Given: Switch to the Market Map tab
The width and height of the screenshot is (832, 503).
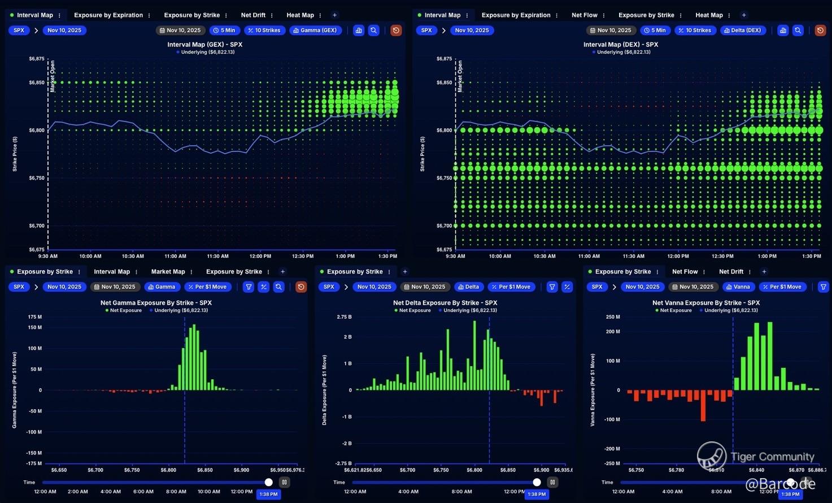Looking at the screenshot, I should pos(168,272).
